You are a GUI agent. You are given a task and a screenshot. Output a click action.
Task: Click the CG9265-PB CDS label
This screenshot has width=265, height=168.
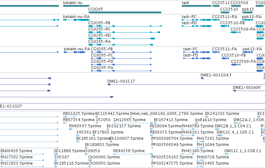(102, 49)
